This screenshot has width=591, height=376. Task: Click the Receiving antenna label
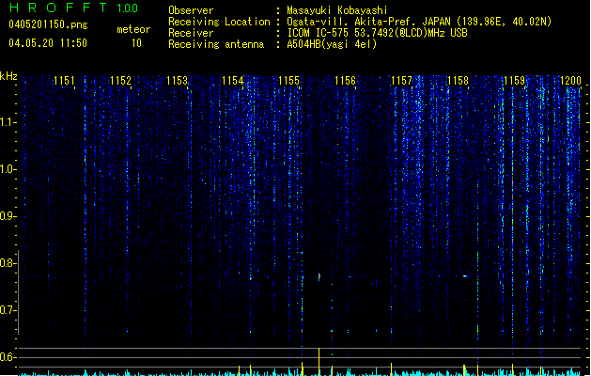pos(216,44)
